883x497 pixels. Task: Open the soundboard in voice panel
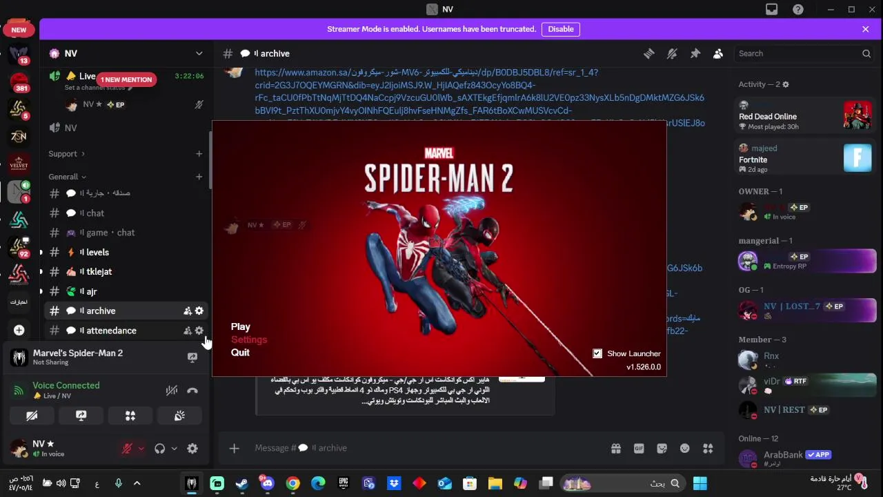(x=179, y=416)
